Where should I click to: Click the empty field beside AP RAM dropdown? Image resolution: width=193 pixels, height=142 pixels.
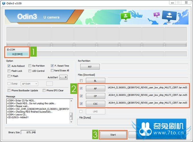tap(50, 84)
